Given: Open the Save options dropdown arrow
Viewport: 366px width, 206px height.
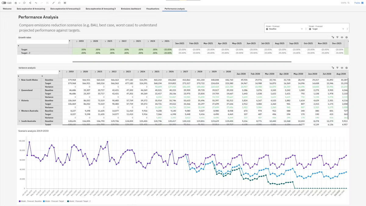Looking at the screenshot, I should coord(20,3).
